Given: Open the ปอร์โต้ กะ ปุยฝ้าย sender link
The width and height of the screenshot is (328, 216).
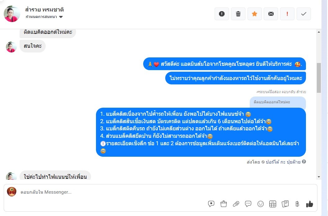Looking at the screenshot, I should pos(283,162).
